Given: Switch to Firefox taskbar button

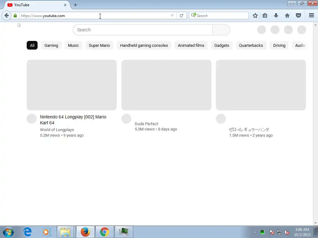Looking at the screenshot, I should [85, 232].
